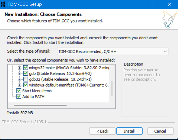This screenshot has height=140, width=178.
Task: Uncheck the windows-default-manifest checkbox
Action: click(x=25, y=85)
